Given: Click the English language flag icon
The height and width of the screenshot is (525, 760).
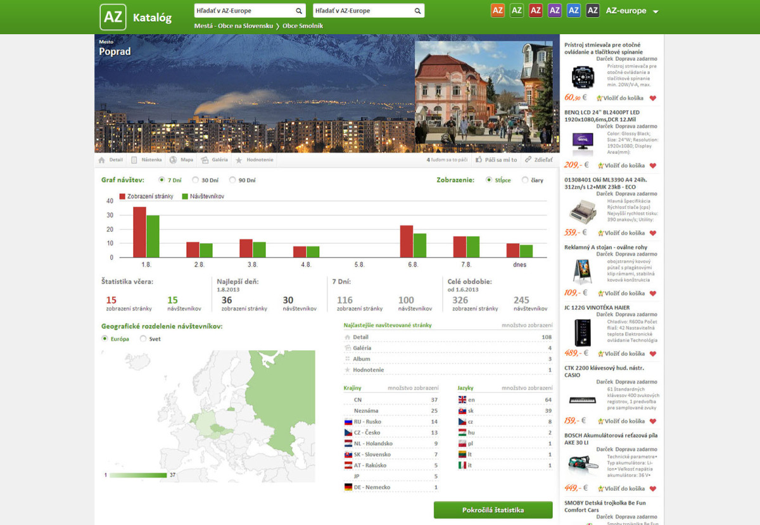Looking at the screenshot, I should pyautogui.click(x=462, y=400).
